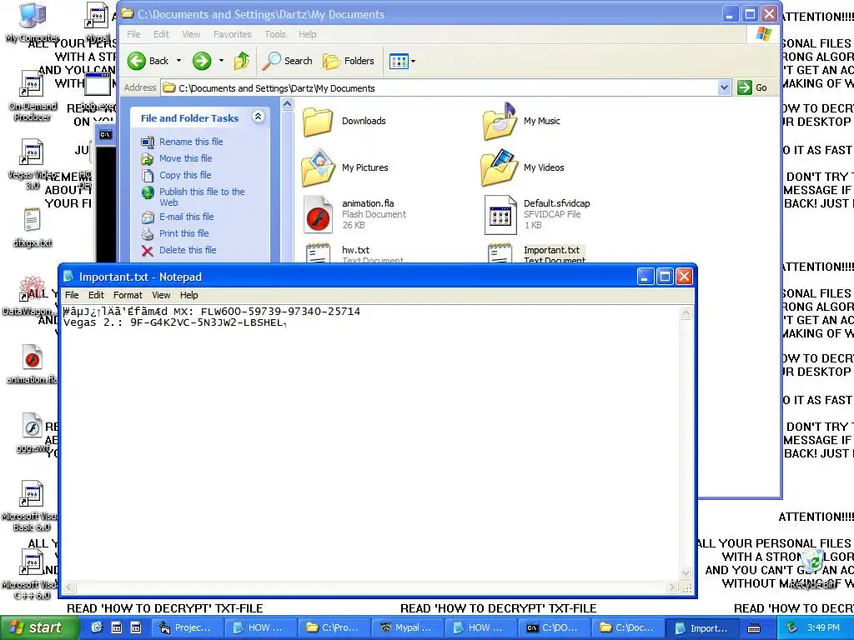The width and height of the screenshot is (854, 640).
Task: Select dfxgx.txt on the desktop
Action: point(33,227)
